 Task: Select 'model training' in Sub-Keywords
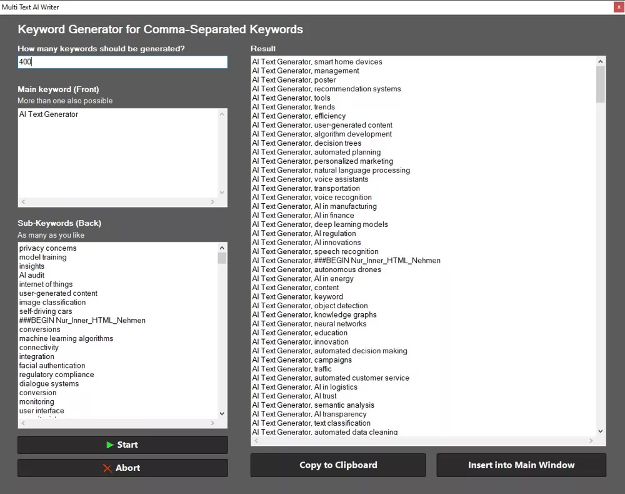43,257
